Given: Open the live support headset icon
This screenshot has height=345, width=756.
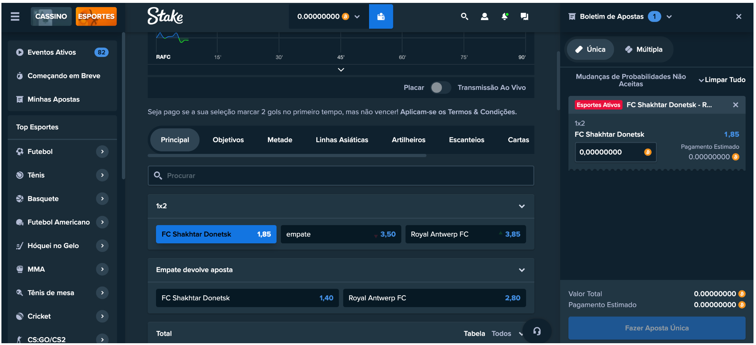Looking at the screenshot, I should pyautogui.click(x=537, y=331).
